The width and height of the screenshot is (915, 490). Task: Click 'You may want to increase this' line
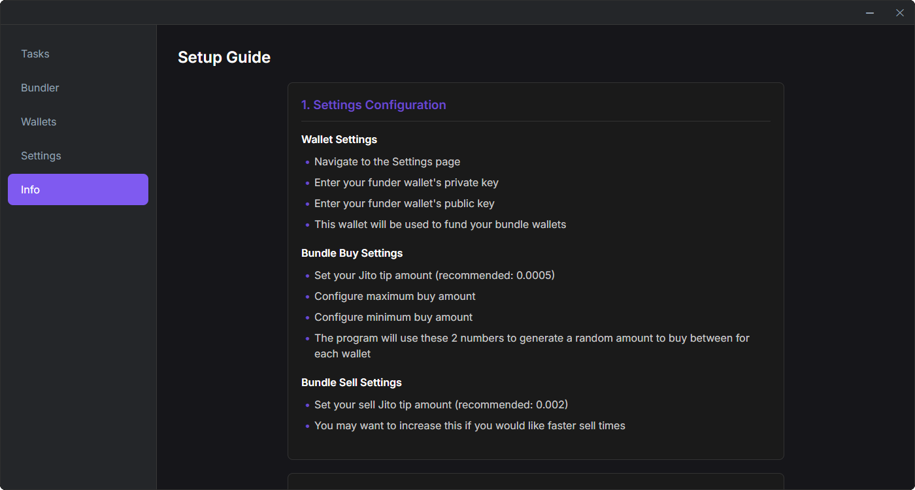pyautogui.click(x=470, y=425)
